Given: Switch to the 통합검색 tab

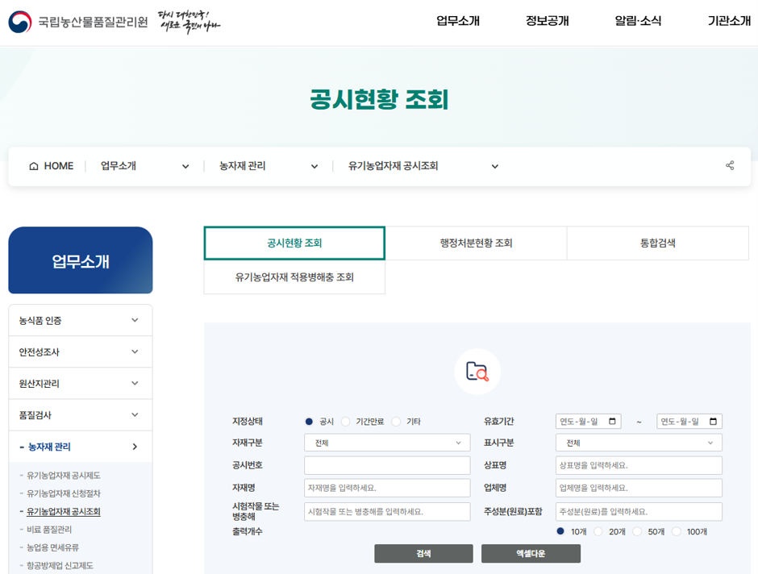Looking at the screenshot, I should click(x=658, y=243).
